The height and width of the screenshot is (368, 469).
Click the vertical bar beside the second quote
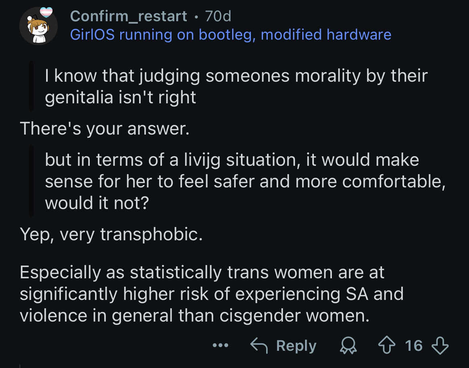point(31,181)
